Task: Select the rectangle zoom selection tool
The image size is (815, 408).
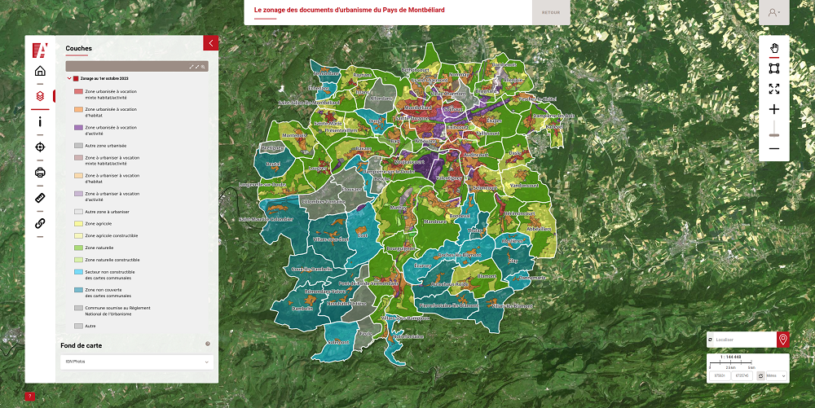Action: point(774,68)
